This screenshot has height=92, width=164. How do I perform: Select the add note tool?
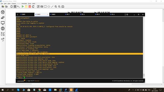click(38, 7)
